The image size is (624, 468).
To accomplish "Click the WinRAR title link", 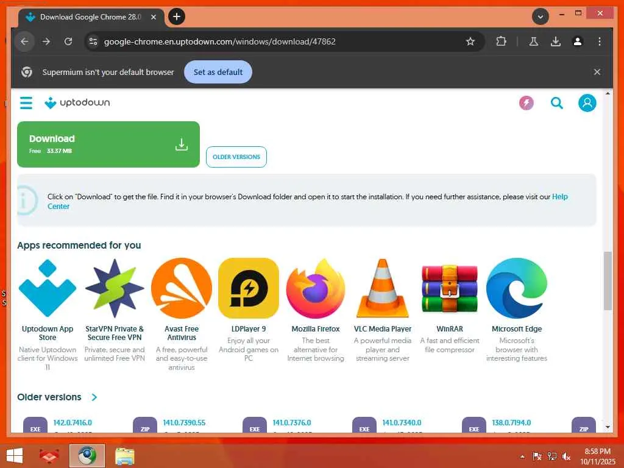I will 450,329.
